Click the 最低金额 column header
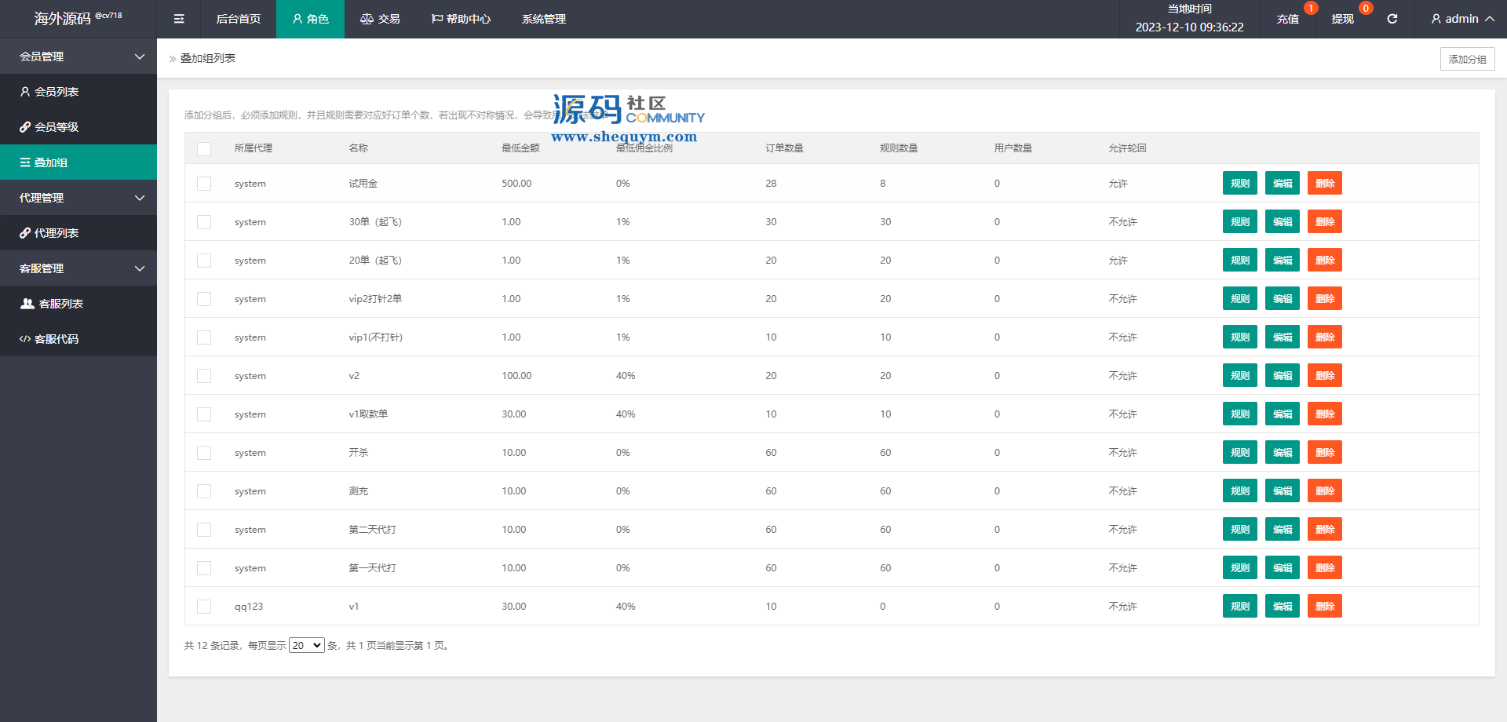1507x722 pixels. click(520, 148)
